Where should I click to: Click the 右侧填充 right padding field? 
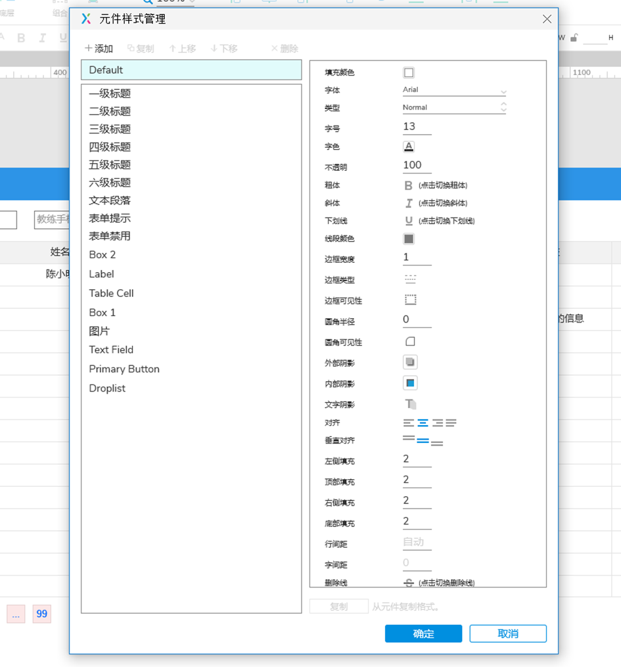(x=417, y=501)
